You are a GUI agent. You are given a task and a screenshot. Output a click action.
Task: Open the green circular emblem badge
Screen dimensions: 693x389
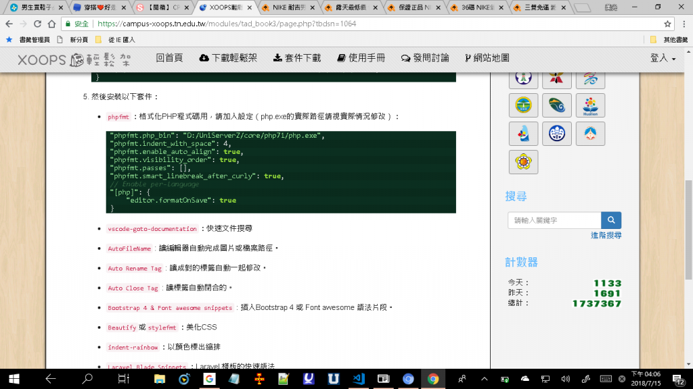click(523, 105)
